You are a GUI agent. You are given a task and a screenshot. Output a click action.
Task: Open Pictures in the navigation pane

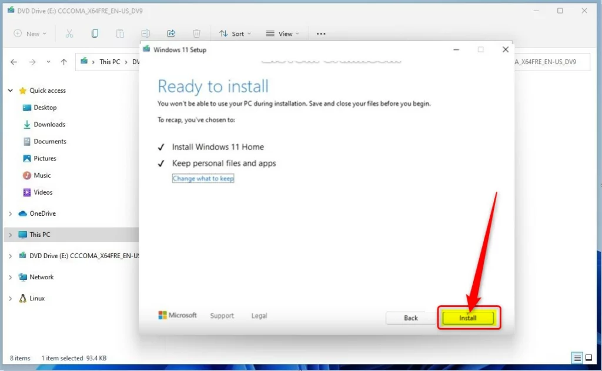tap(45, 158)
